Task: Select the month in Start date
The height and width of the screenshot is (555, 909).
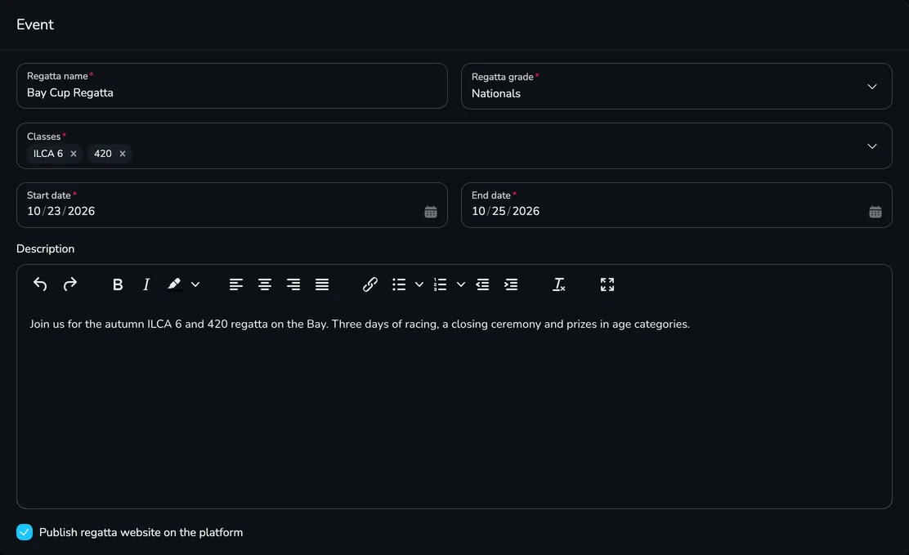Action: click(x=34, y=211)
